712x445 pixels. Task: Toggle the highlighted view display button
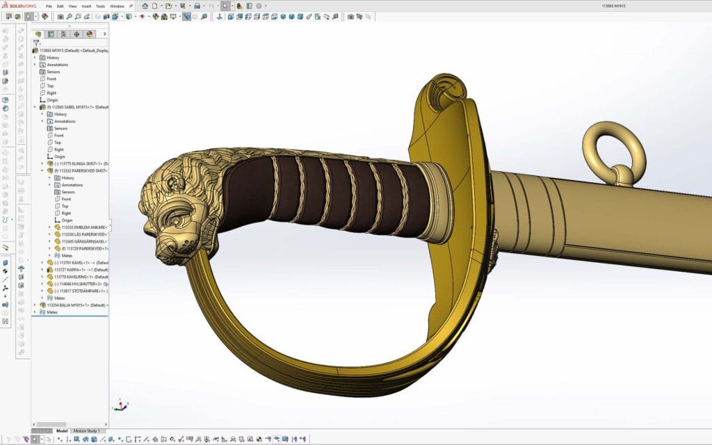click(x=187, y=16)
